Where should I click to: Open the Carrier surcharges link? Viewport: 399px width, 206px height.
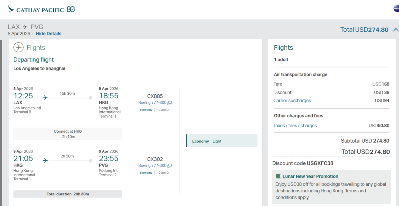[x=292, y=101]
